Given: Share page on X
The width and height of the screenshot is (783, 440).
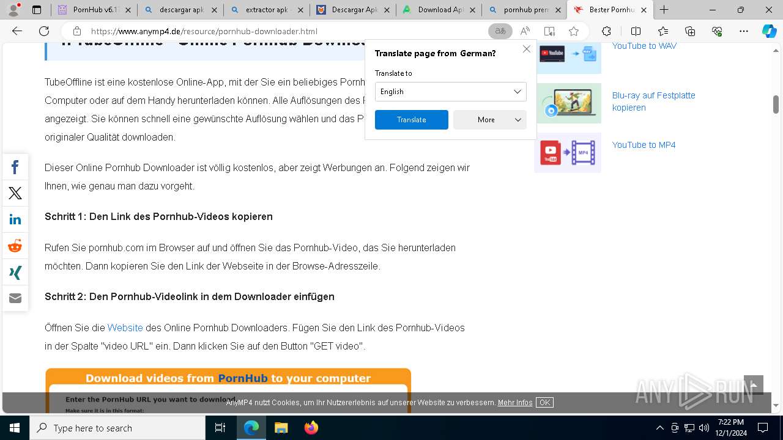Looking at the screenshot, I should click(15, 193).
